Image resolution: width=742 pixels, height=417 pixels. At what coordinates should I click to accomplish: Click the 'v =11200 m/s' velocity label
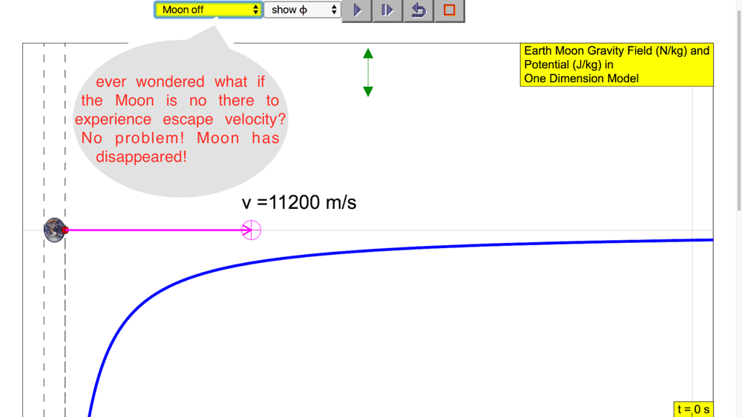(299, 203)
